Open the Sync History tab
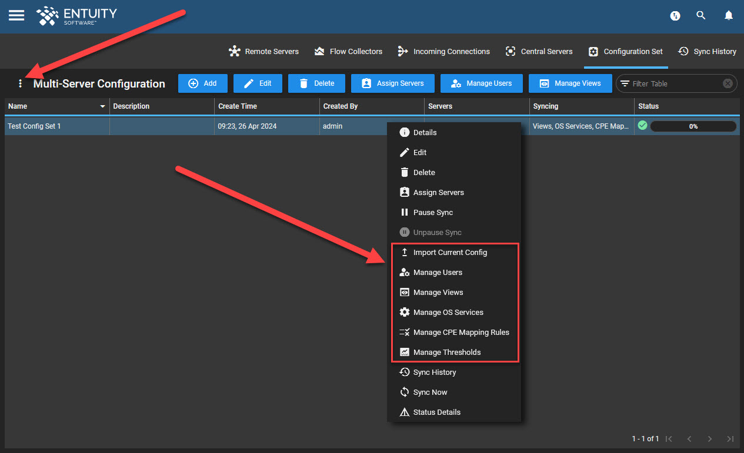 click(x=707, y=52)
